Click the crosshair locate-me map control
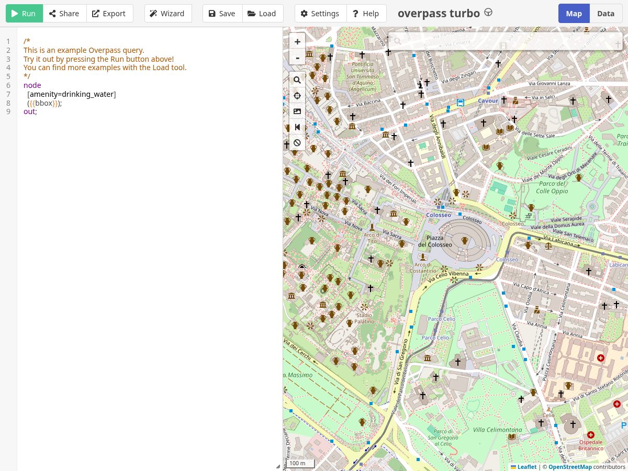 pyautogui.click(x=297, y=96)
